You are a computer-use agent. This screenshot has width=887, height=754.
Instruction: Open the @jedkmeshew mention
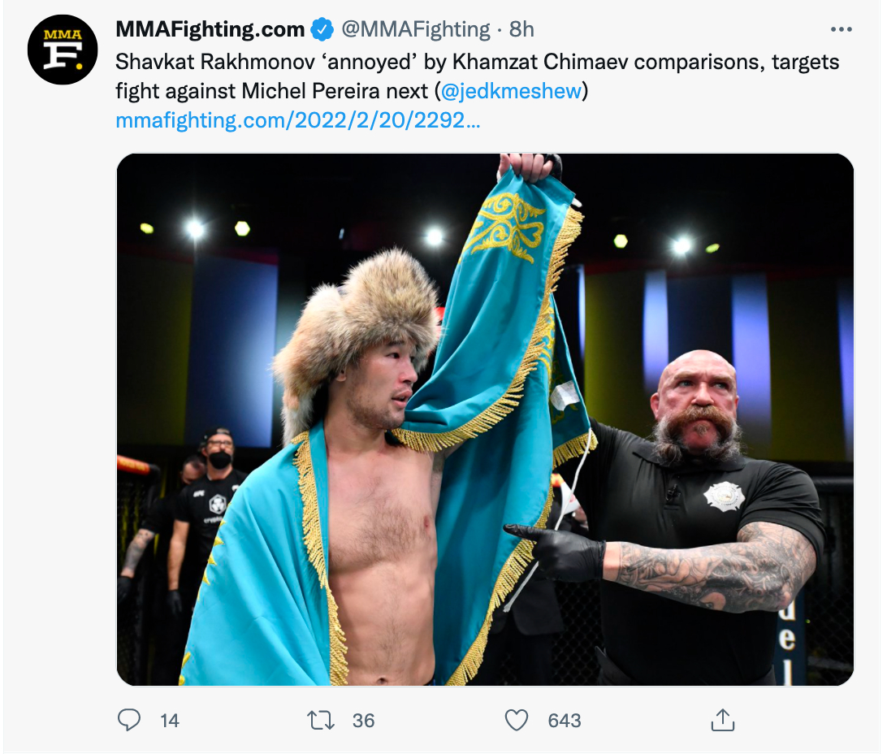coord(511,91)
